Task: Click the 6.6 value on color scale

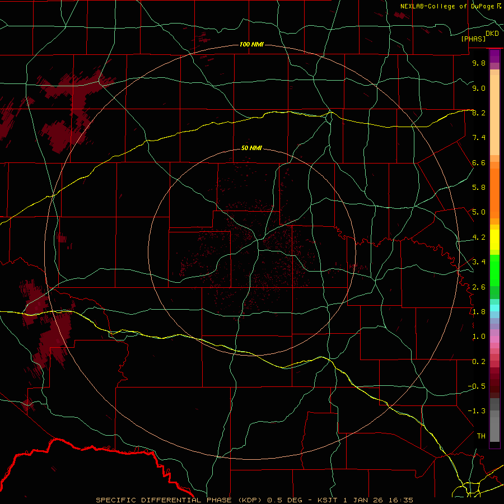Action: click(x=479, y=162)
